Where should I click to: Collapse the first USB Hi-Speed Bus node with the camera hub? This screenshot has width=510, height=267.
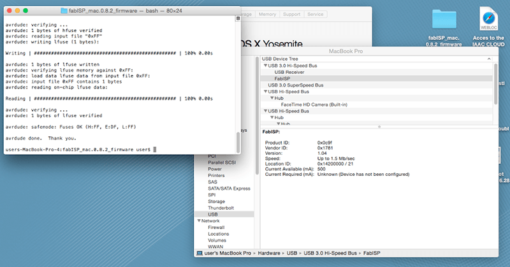pyautogui.click(x=265, y=92)
